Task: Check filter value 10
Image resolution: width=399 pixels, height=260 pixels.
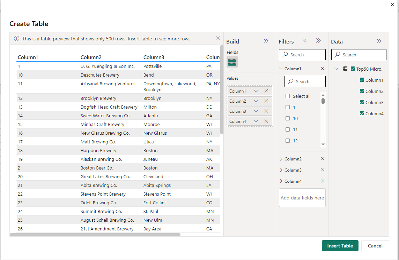Action: pyautogui.click(x=288, y=118)
